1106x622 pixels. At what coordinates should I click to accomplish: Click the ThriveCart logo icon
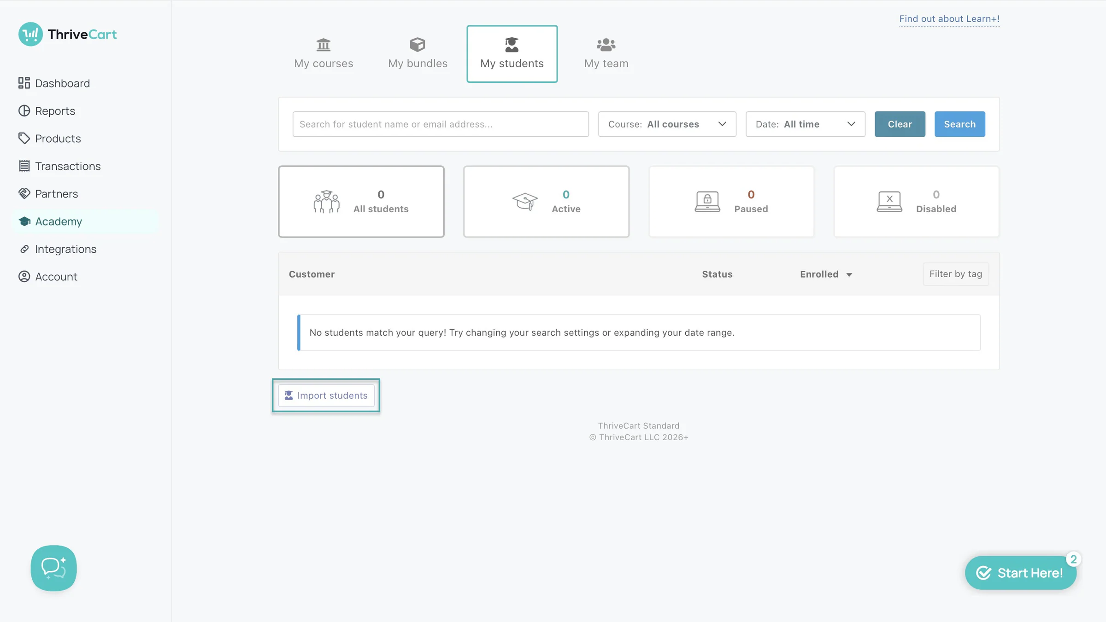coord(30,34)
